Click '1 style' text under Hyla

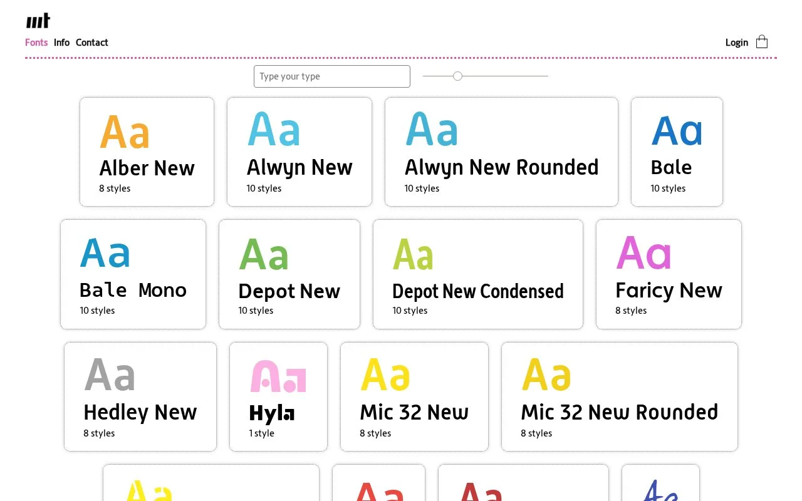click(x=262, y=433)
